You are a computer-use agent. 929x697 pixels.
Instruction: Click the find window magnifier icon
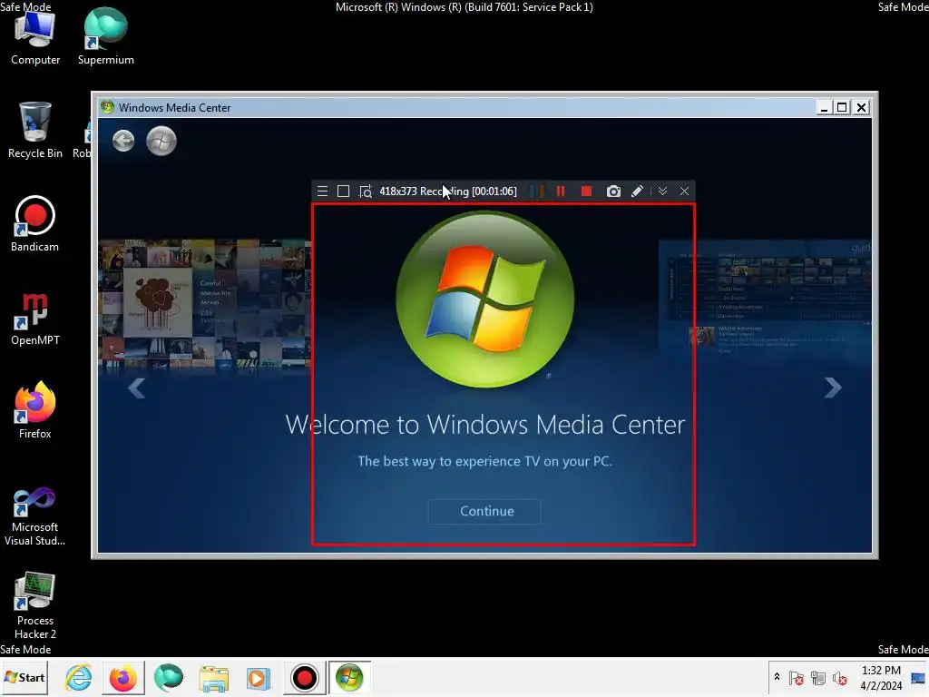point(366,191)
